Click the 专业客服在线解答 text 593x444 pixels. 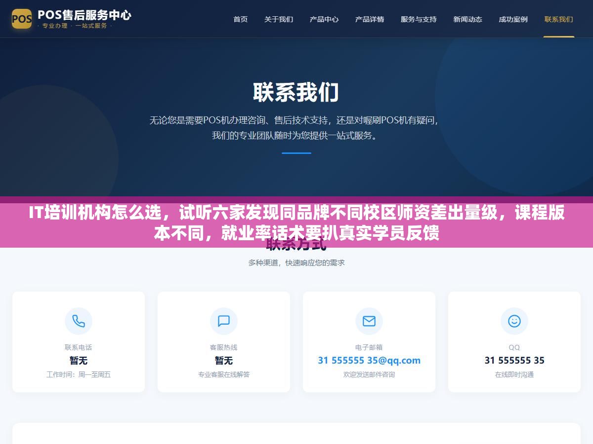(224, 374)
